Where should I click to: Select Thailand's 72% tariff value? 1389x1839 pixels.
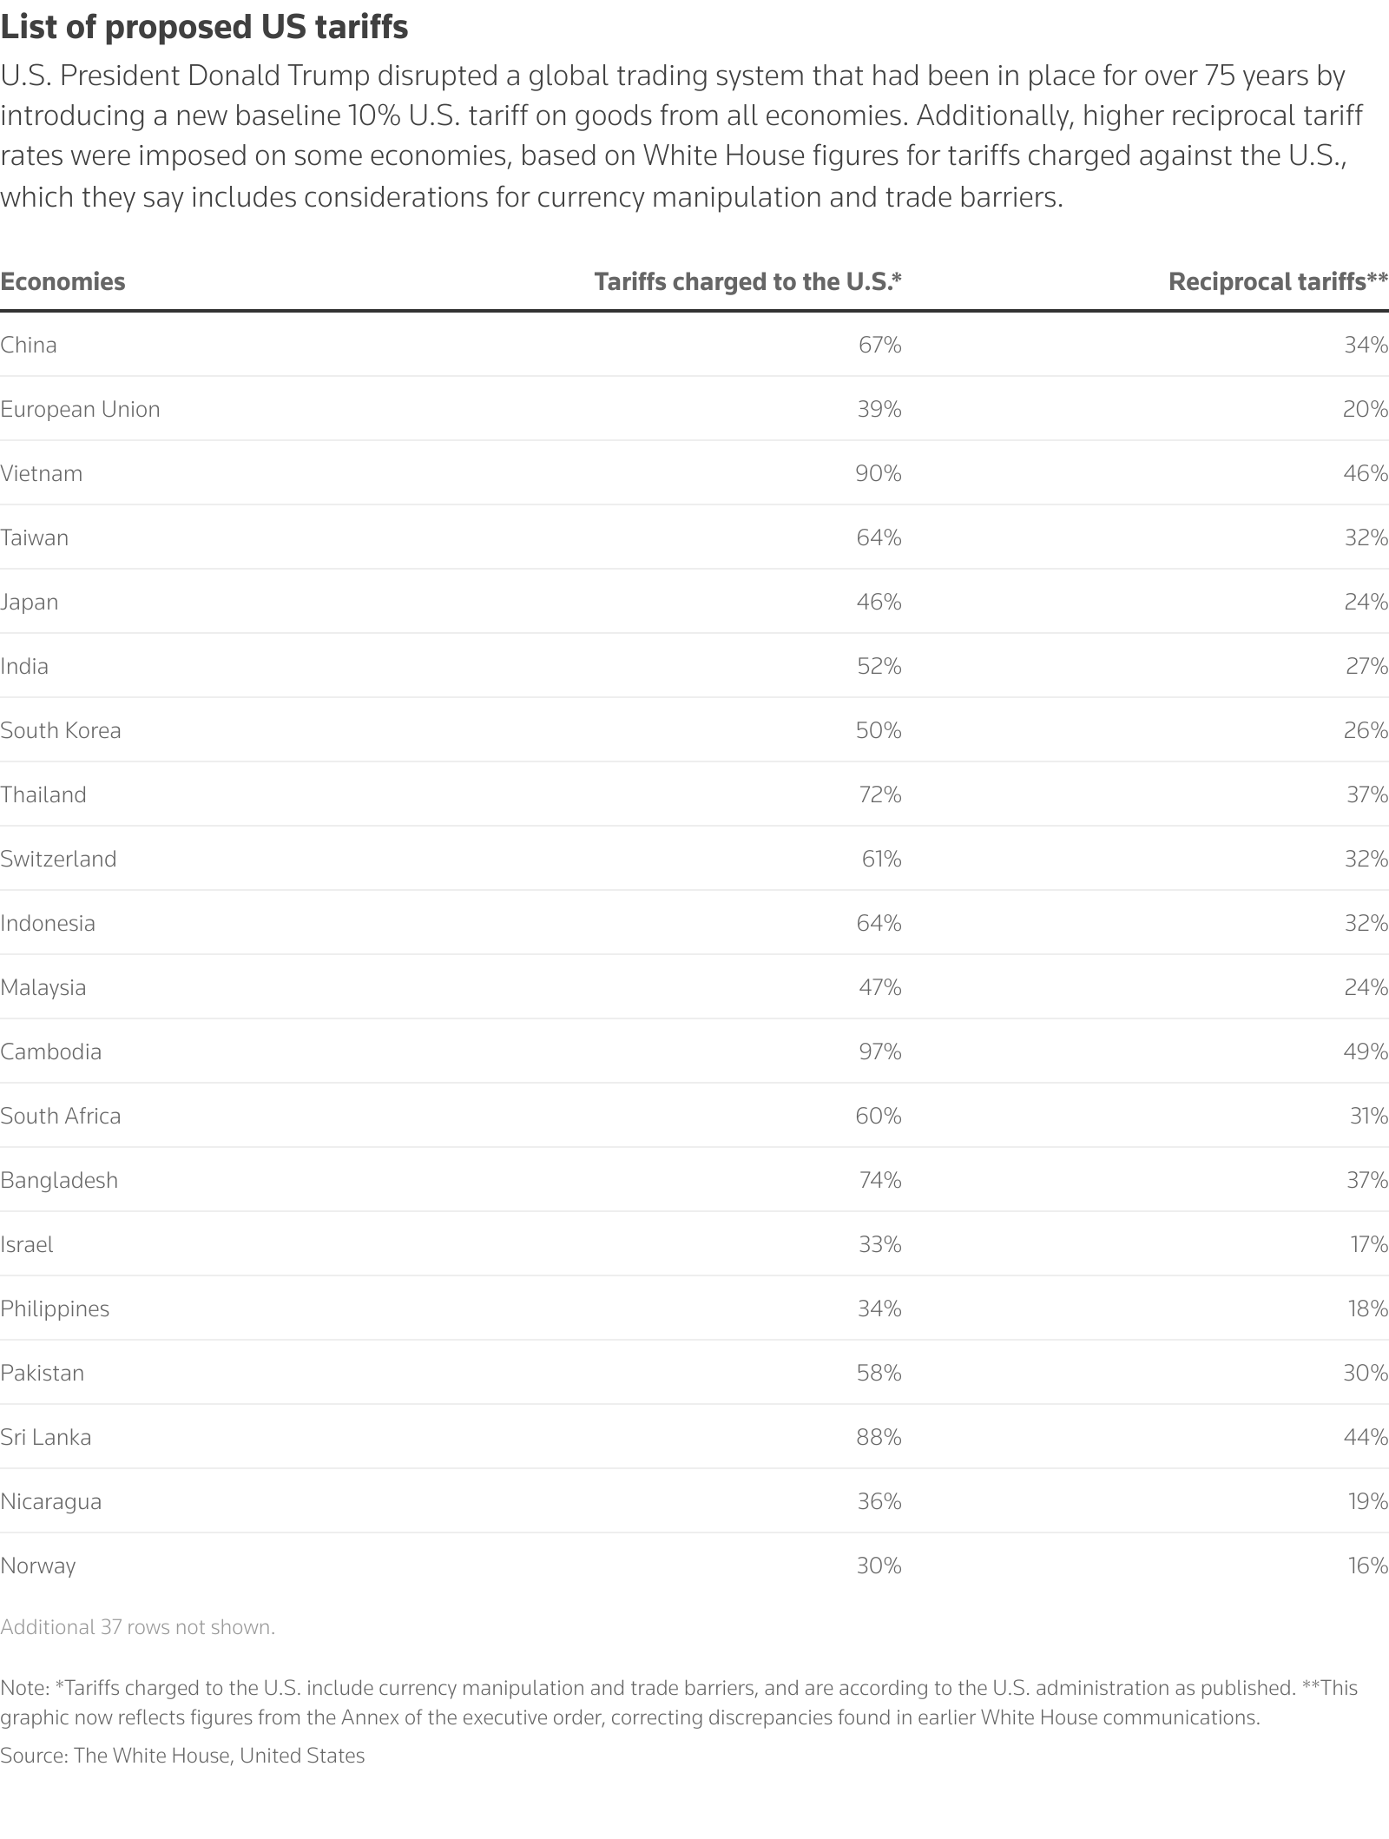(x=879, y=794)
